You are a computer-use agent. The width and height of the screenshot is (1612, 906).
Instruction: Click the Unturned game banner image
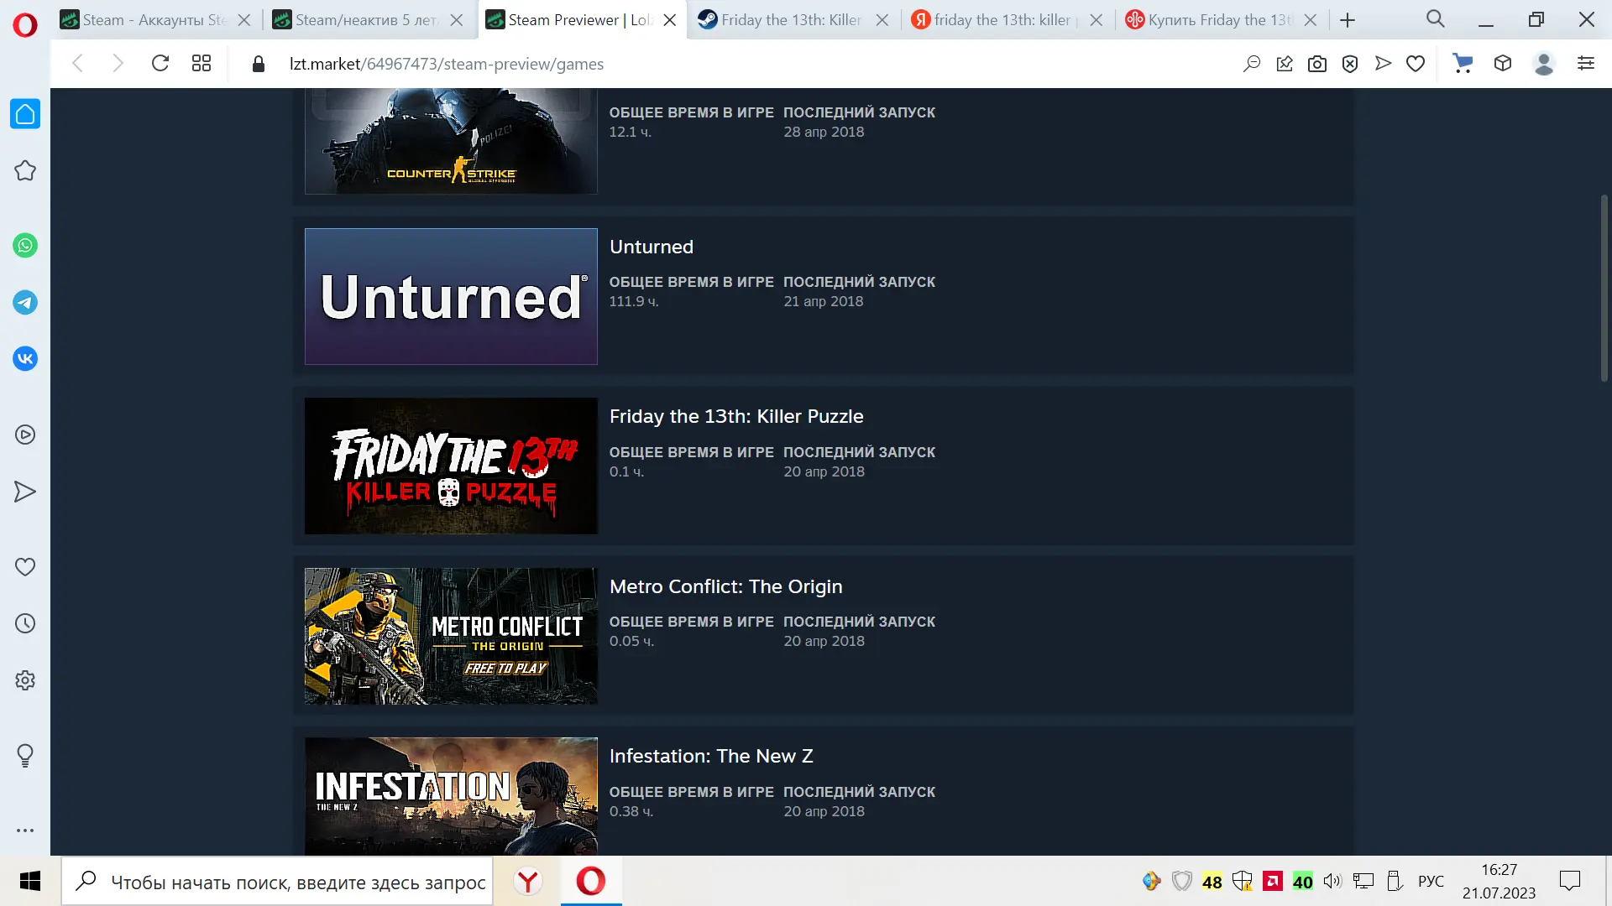(451, 296)
